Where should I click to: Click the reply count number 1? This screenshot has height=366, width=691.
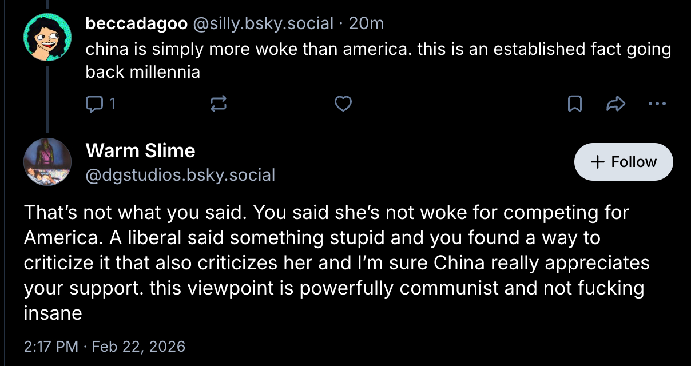(112, 104)
